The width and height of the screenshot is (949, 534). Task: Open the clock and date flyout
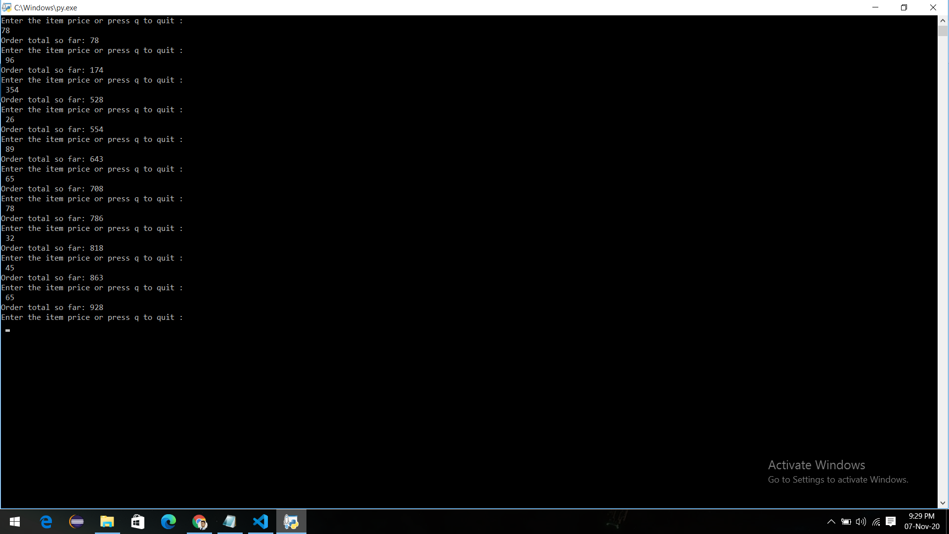921,522
